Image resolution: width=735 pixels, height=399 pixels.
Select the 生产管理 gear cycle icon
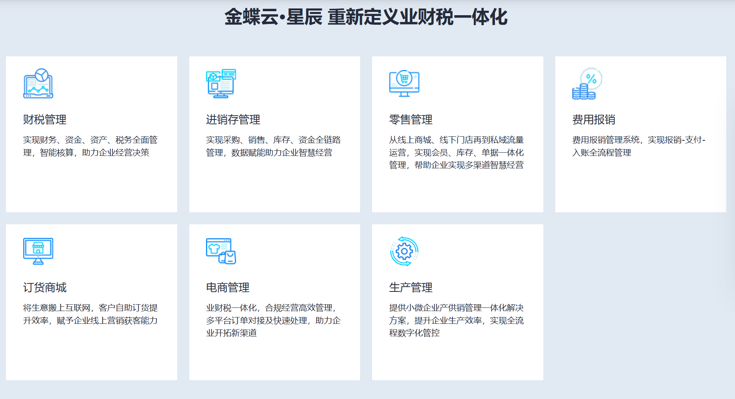pos(404,251)
